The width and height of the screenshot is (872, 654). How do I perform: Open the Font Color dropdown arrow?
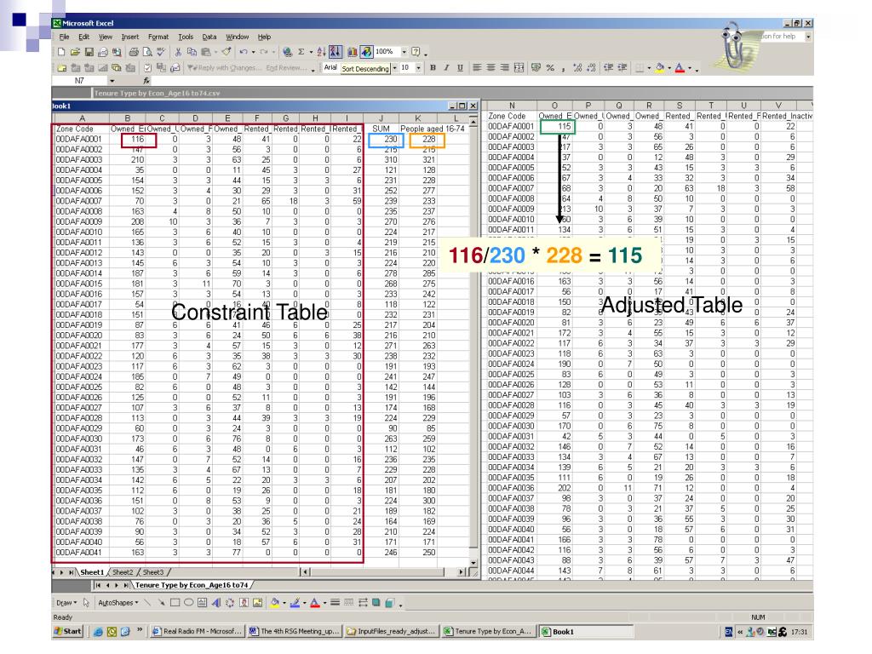[x=690, y=68]
